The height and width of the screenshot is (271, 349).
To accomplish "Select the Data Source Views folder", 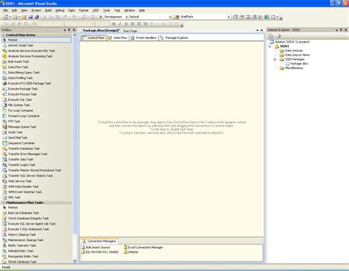I will (295, 55).
